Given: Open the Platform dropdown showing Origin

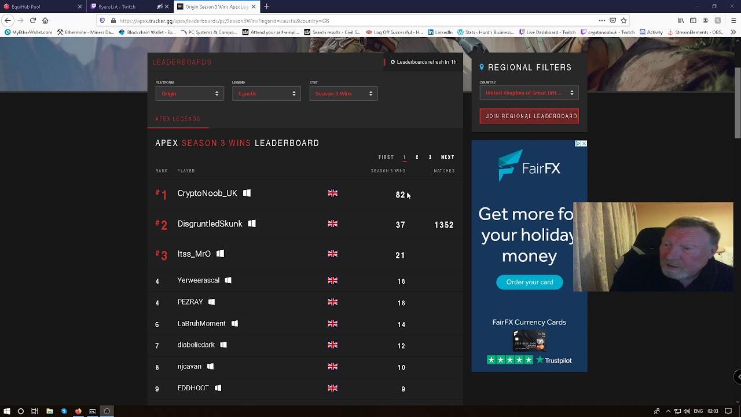Looking at the screenshot, I should [189, 93].
